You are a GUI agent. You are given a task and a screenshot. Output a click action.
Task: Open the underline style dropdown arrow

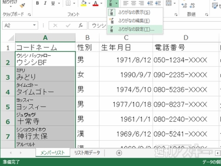pyautogui.click(x=59, y=3)
